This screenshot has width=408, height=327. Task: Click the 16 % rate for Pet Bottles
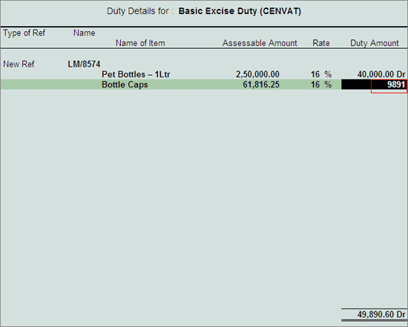(x=321, y=74)
